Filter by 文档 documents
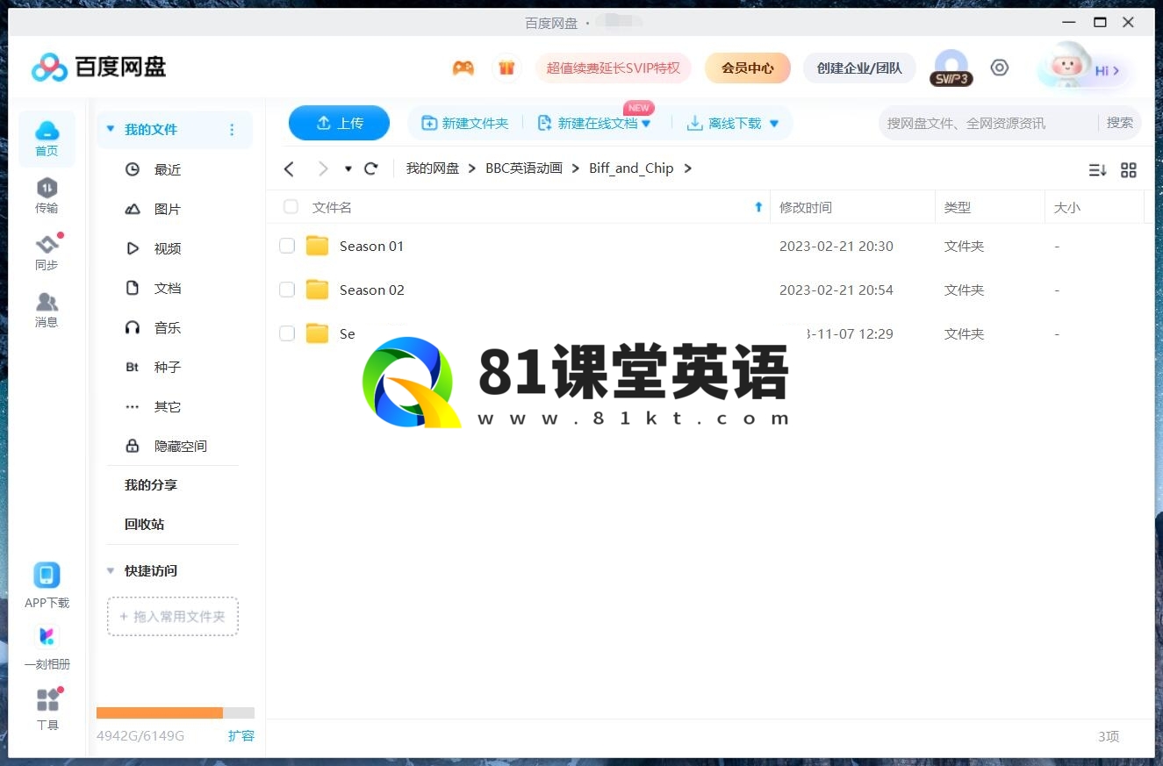1163x766 pixels. [168, 288]
